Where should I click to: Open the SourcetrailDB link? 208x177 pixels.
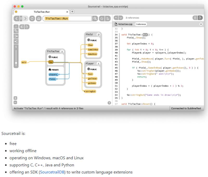[52, 172]
